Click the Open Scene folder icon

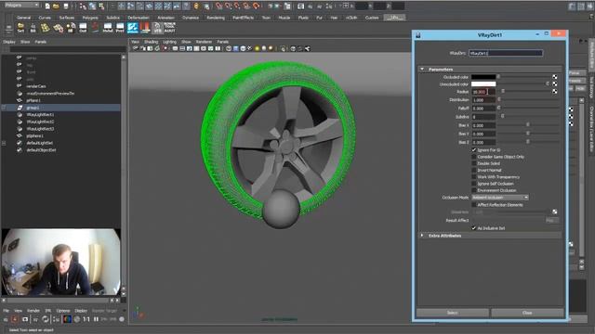56,6
